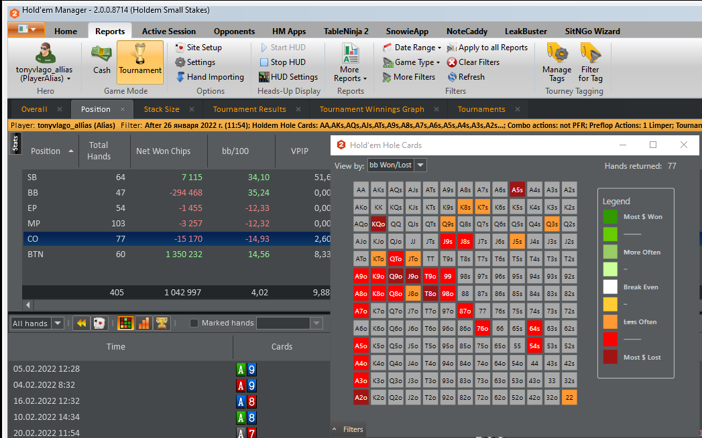Click the KQo cell in hole cards grid
This screenshot has width=702, height=438.
[x=378, y=224]
